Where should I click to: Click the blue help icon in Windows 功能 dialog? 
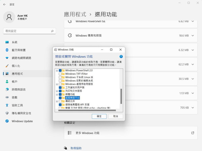[x=121, y=56]
